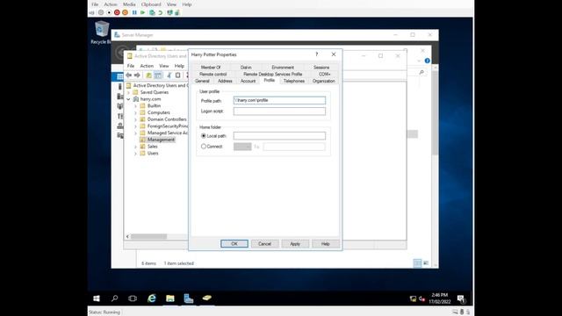This screenshot has width=562, height=316.
Task: Click the Forward arrow in AD Users toolbar
Action: [x=137, y=75]
